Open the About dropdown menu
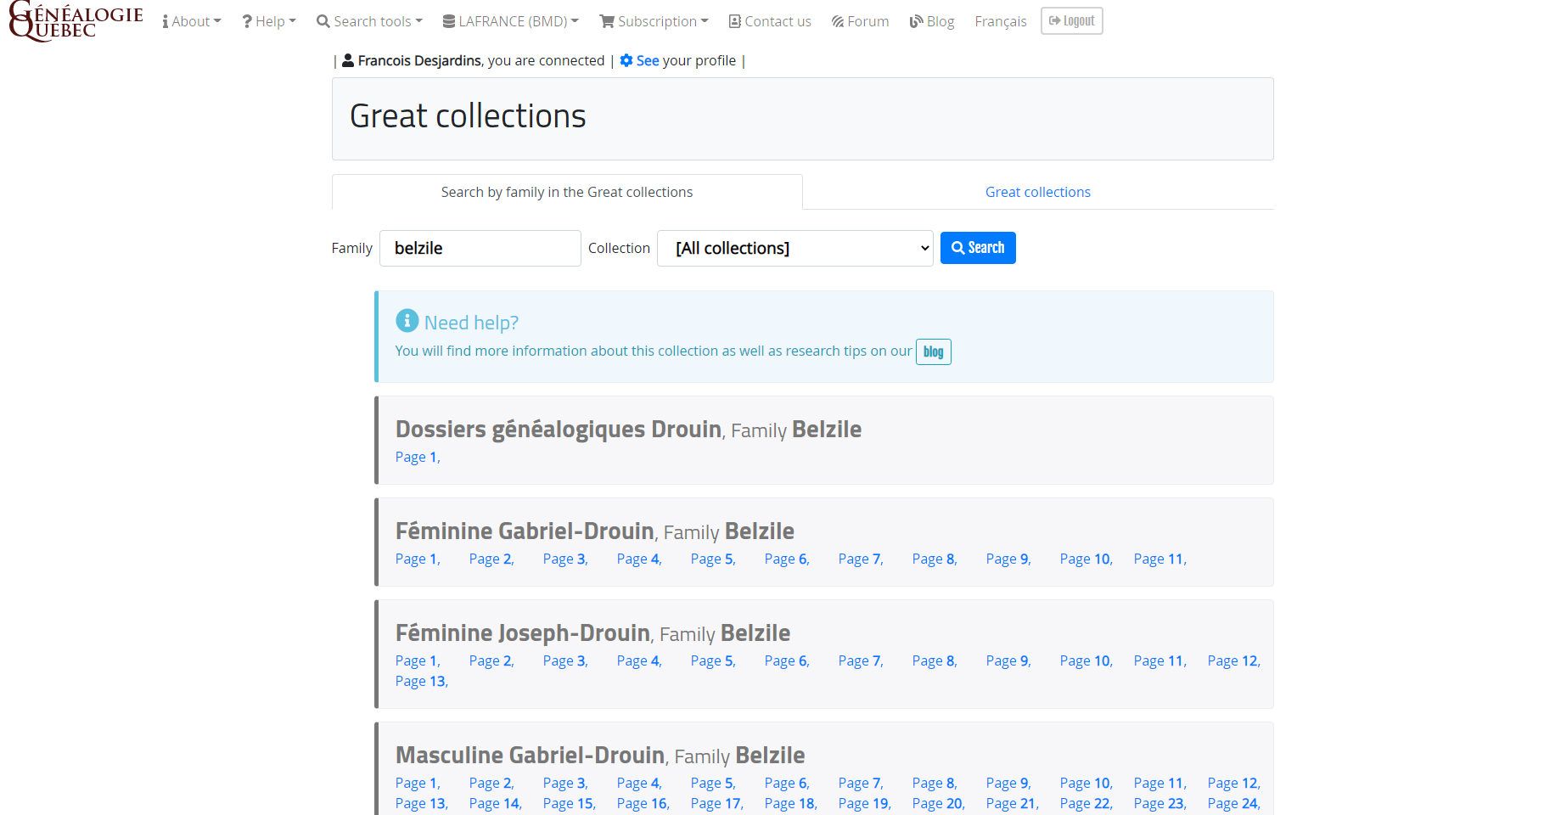The height and width of the screenshot is (815, 1544). click(x=192, y=21)
